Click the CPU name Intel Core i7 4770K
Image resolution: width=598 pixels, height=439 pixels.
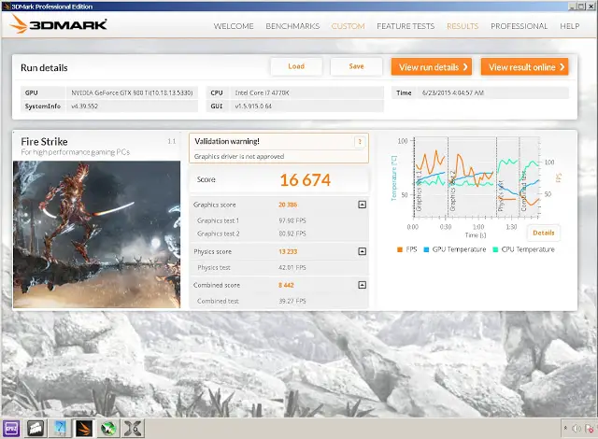[x=262, y=93]
